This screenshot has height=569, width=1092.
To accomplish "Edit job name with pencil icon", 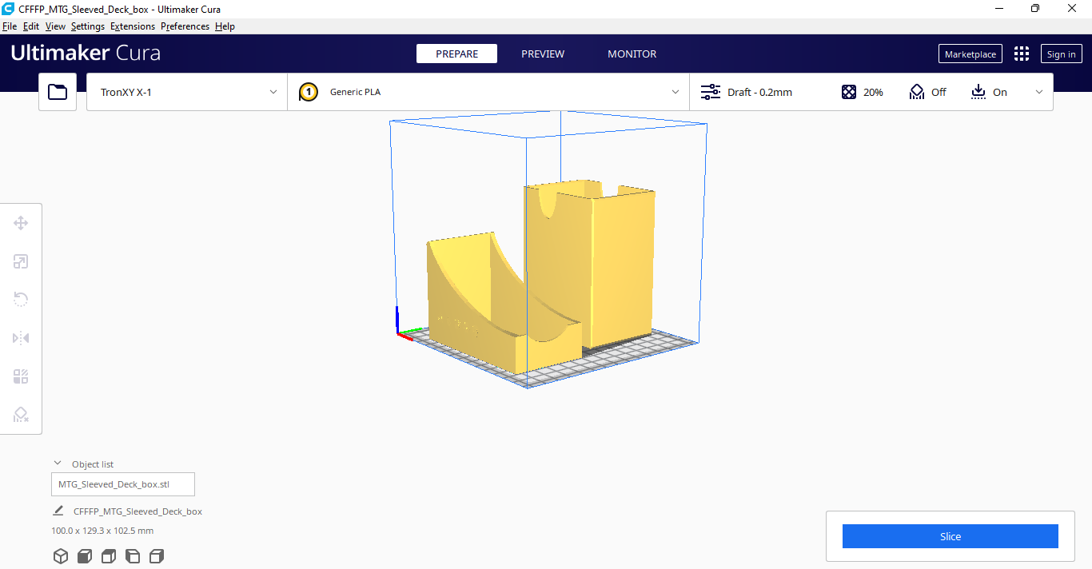I will pyautogui.click(x=58, y=511).
